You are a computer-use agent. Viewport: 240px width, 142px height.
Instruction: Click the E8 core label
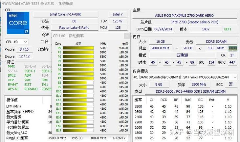pos(59,83)
